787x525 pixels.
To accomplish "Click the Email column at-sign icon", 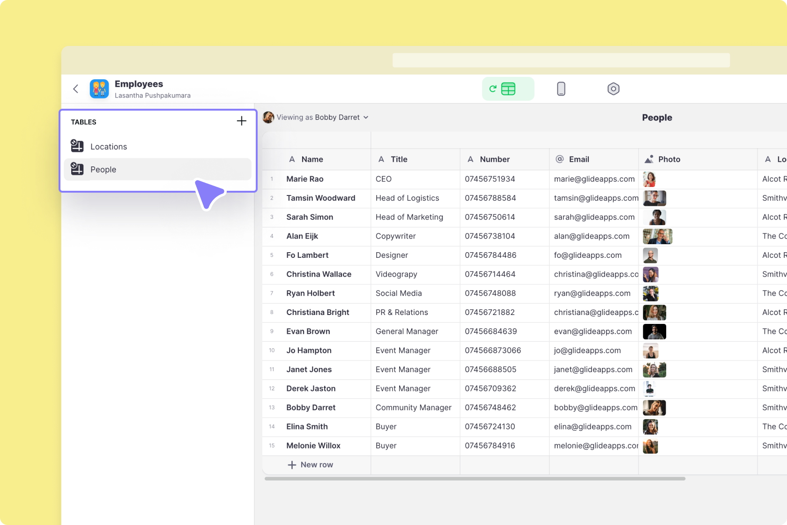I will click(x=559, y=159).
